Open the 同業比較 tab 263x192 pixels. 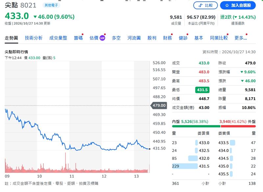click(219, 38)
